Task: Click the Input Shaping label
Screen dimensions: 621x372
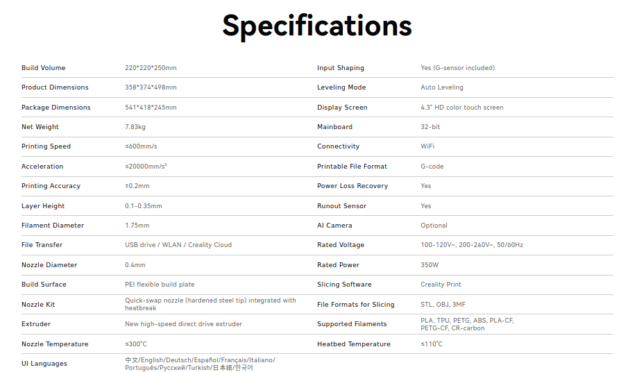Action: pyautogui.click(x=341, y=68)
